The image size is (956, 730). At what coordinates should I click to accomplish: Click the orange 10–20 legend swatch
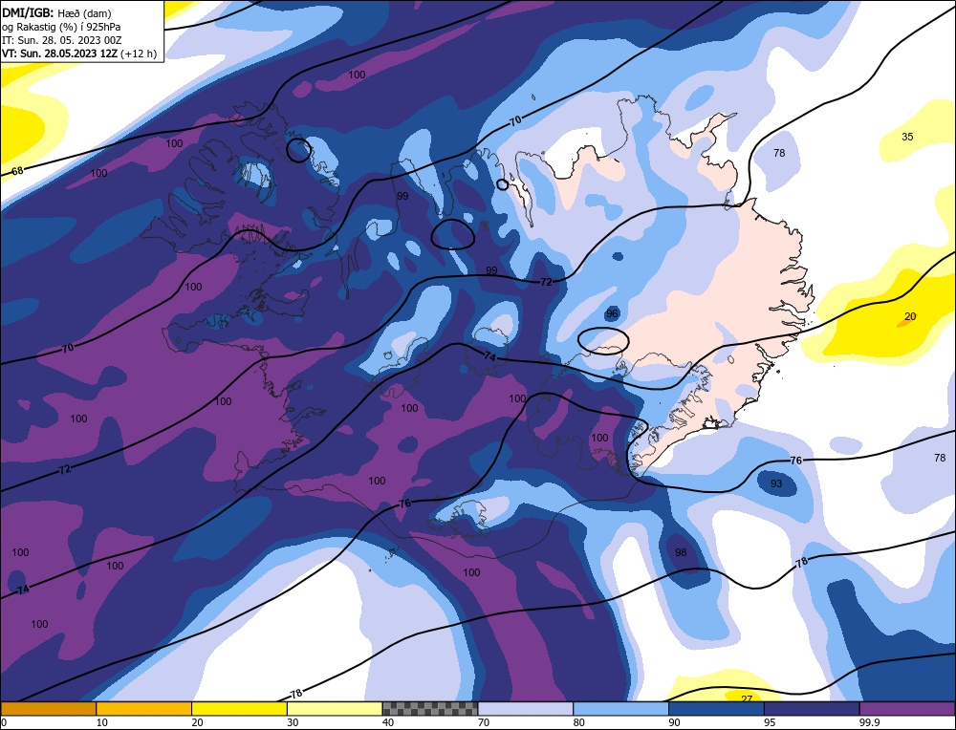point(144,709)
